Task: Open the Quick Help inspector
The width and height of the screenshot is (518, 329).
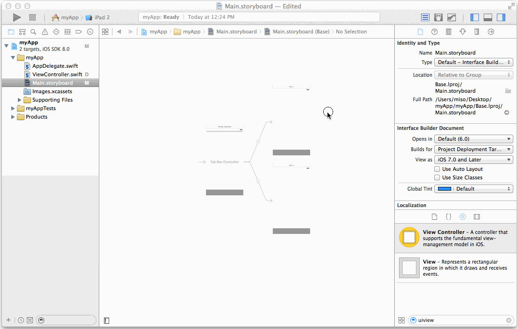Action: (x=433, y=32)
